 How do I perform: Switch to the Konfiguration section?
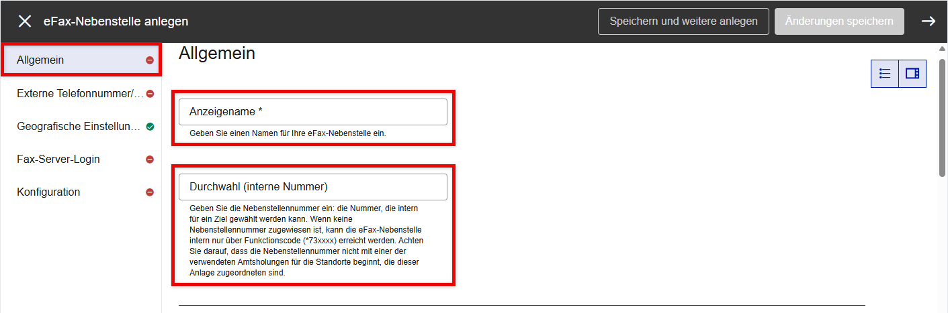(x=48, y=192)
